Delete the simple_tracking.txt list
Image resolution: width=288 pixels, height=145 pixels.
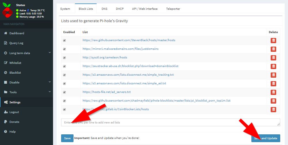273,75
